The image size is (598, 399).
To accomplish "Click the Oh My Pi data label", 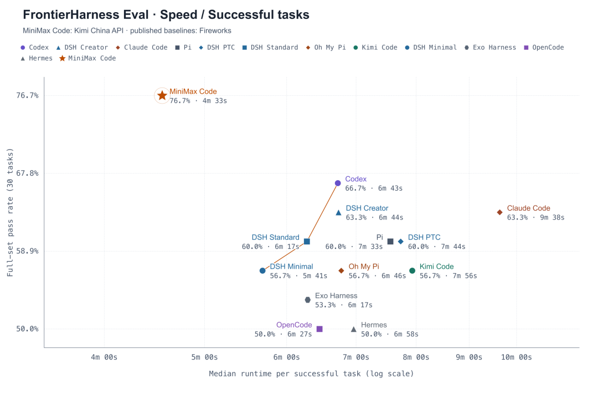I will point(364,267).
